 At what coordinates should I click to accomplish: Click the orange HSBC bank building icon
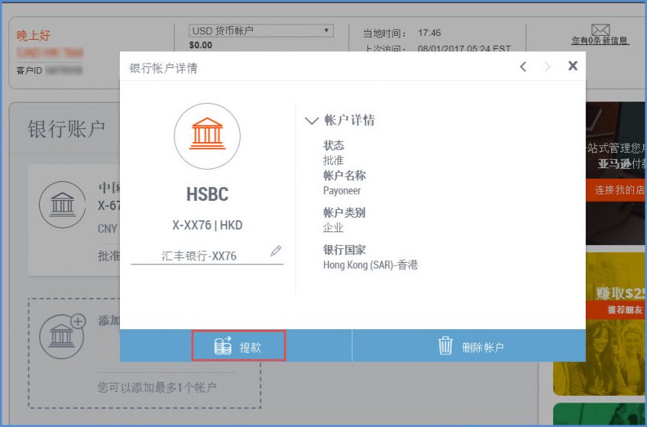[x=207, y=136]
